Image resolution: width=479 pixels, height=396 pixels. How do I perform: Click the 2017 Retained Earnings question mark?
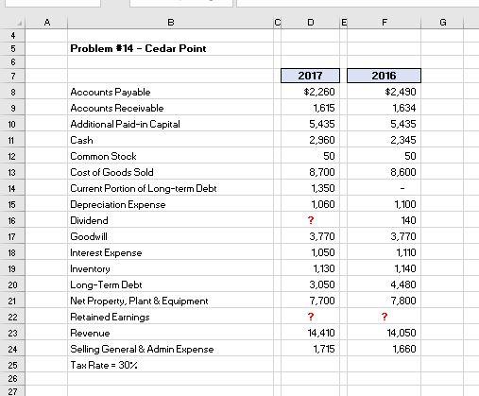coord(310,317)
